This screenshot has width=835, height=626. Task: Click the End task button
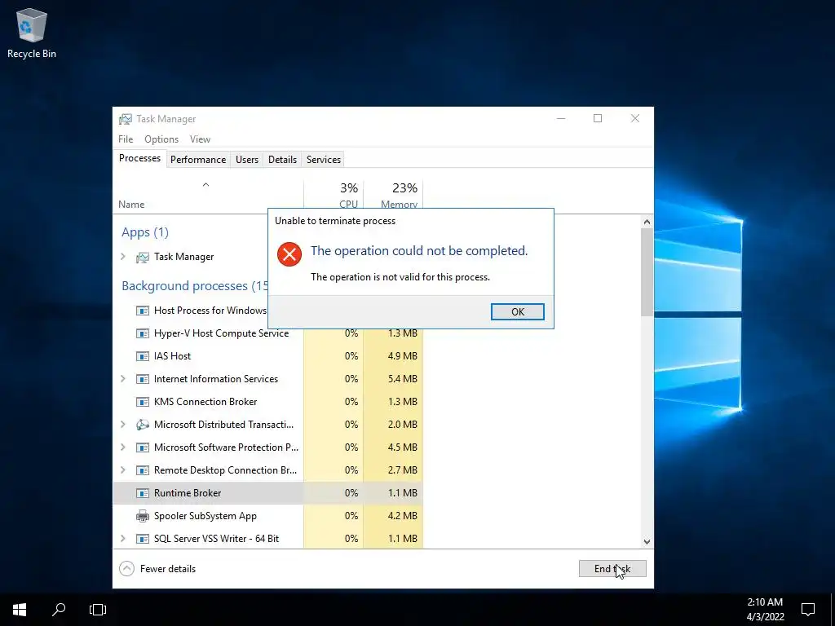coord(612,568)
